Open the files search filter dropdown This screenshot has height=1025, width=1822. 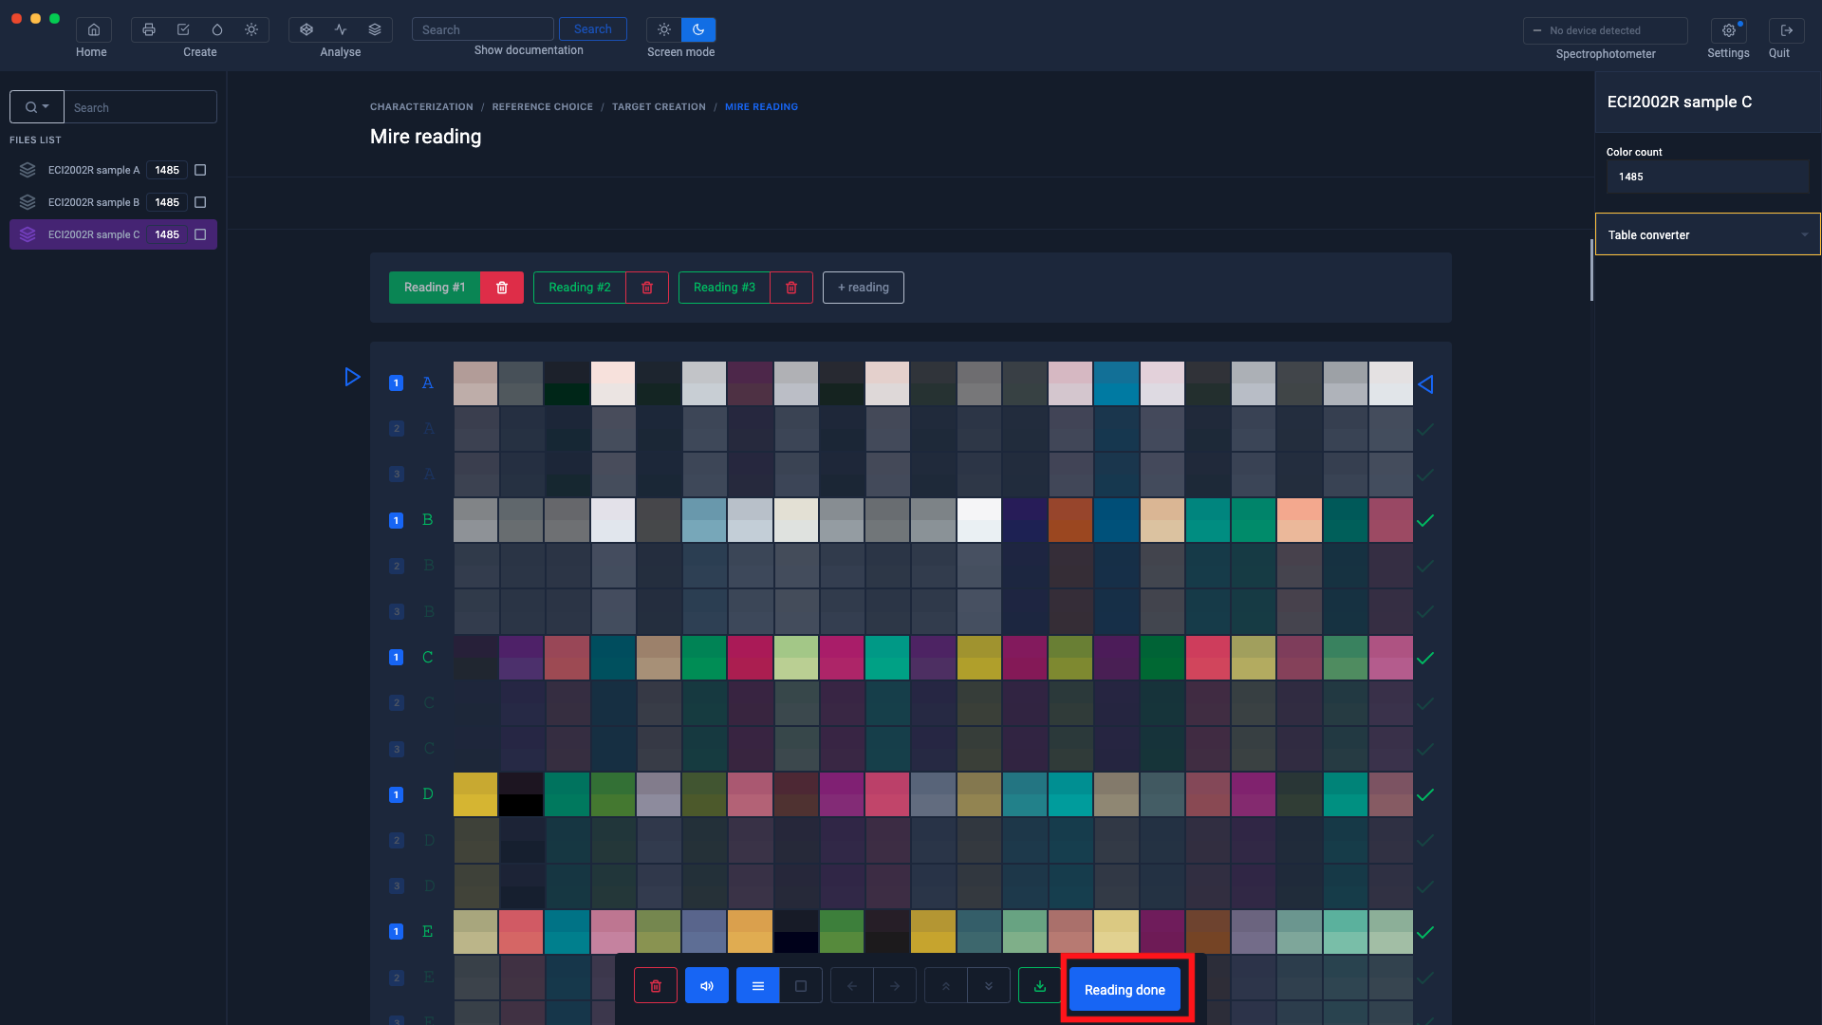37,107
